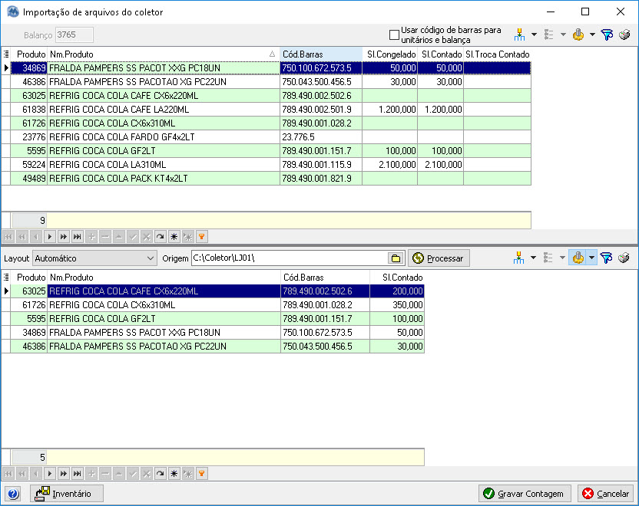Click the lower grid funnel filter icon
This screenshot has width=639, height=506.
(x=607, y=258)
